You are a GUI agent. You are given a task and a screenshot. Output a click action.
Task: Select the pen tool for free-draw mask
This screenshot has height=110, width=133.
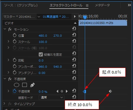[x=32, y=85]
